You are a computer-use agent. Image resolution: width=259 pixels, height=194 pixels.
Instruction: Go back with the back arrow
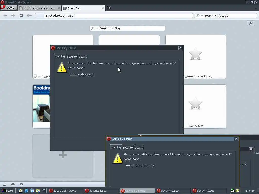[5, 15]
